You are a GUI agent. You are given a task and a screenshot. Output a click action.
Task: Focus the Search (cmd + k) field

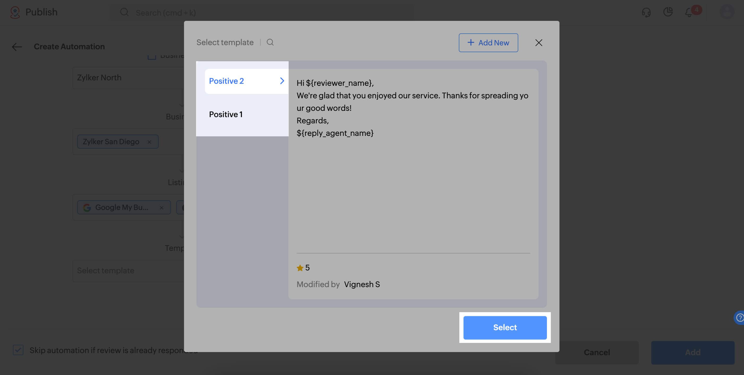click(x=261, y=13)
